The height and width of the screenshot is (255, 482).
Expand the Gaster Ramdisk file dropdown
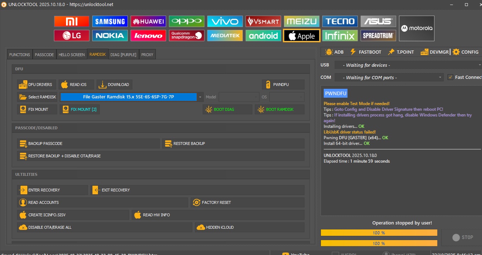click(x=201, y=97)
